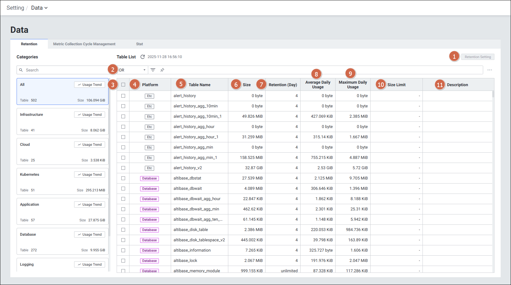Click the pin icon in filter bar
Image resolution: width=511 pixels, height=285 pixels.
[x=162, y=70]
